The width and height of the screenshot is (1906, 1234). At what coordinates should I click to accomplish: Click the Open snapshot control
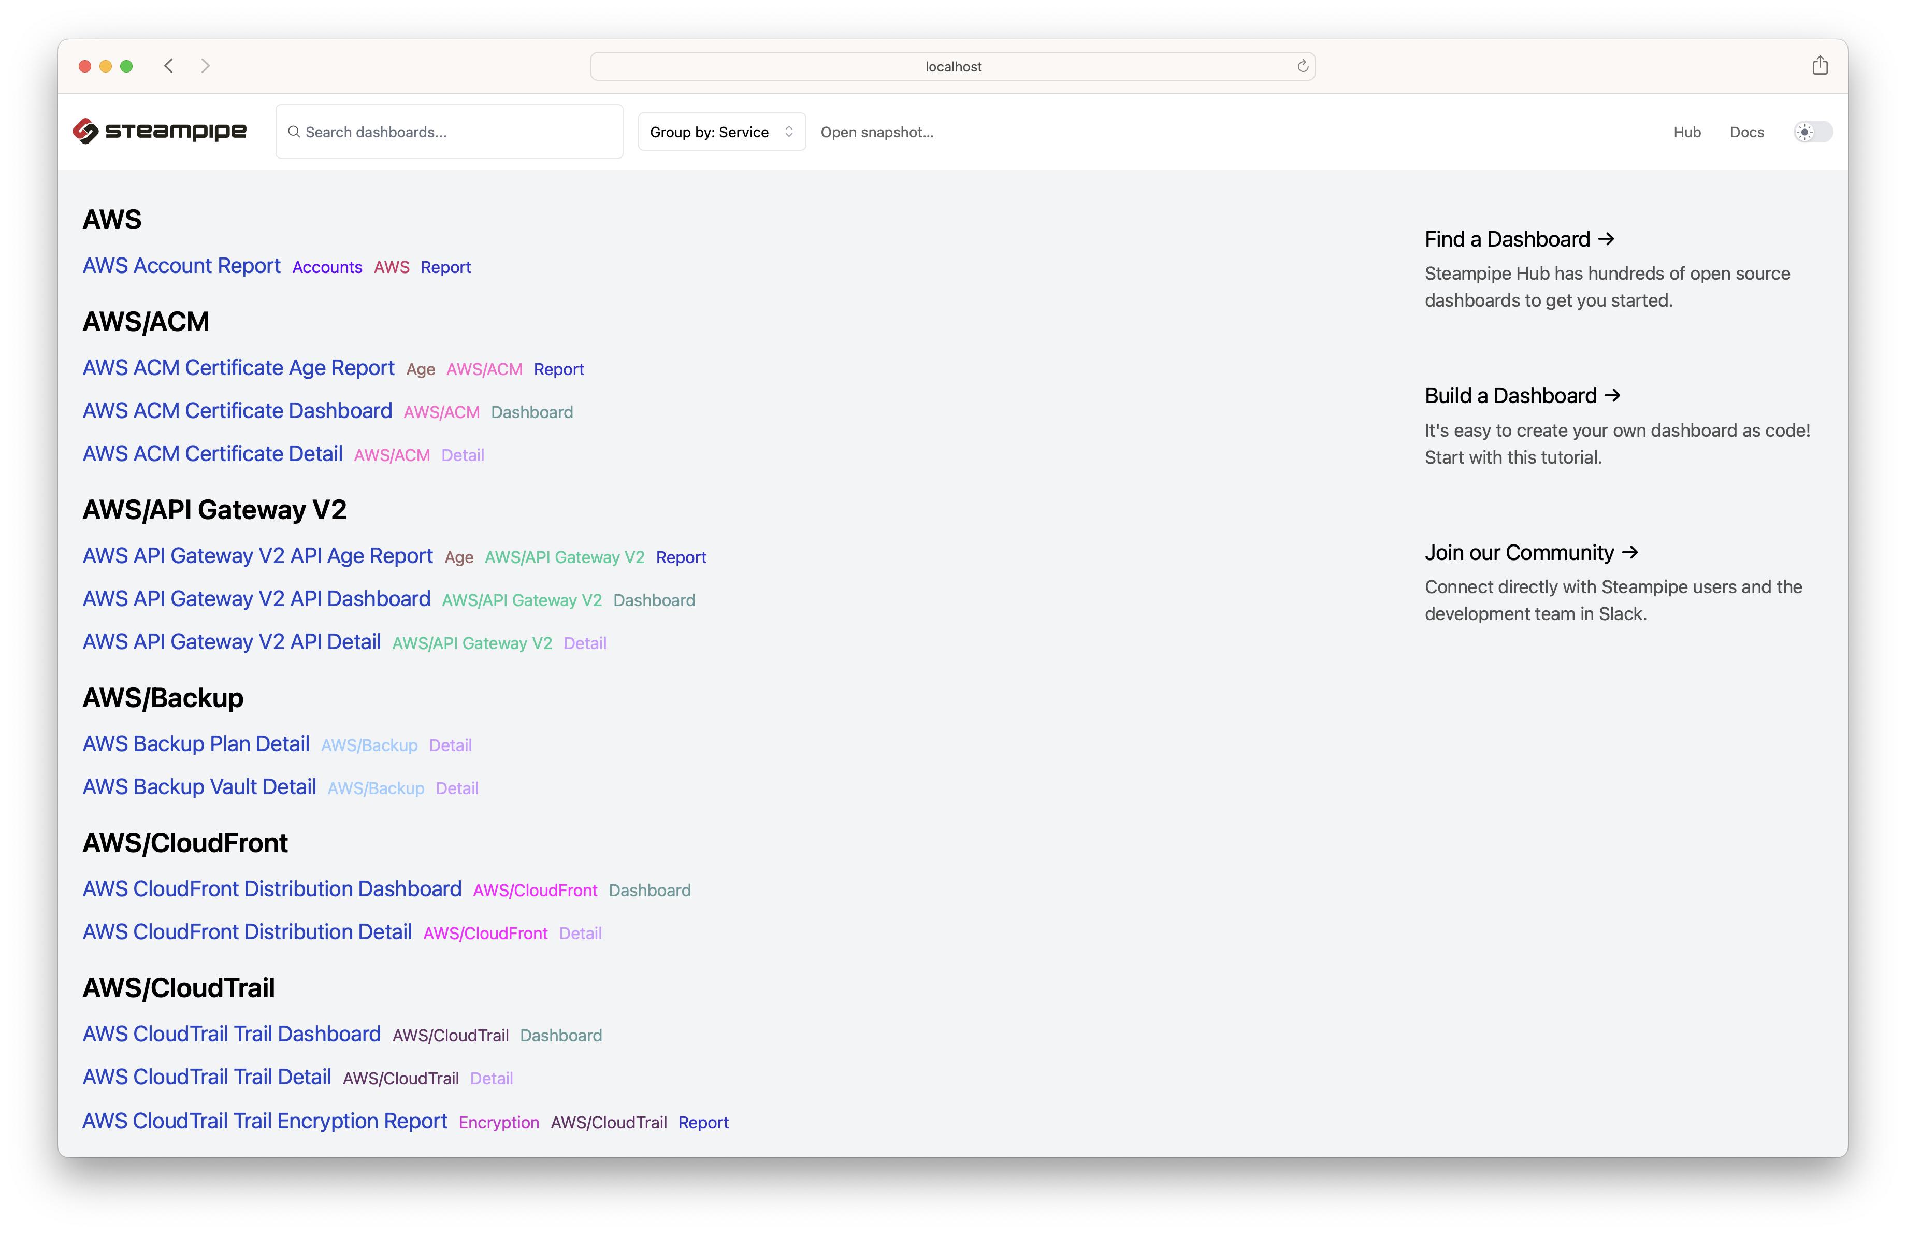(x=877, y=132)
